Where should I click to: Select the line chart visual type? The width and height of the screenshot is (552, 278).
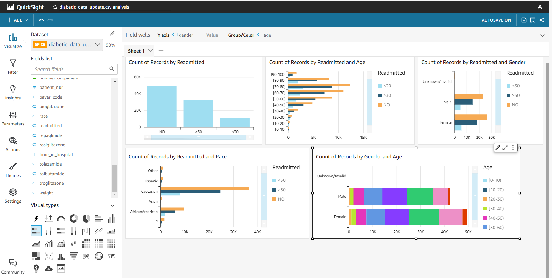pos(99,231)
